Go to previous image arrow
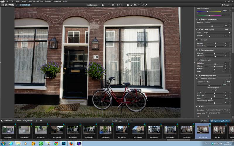This screenshot has width=234, height=146. 107,121
